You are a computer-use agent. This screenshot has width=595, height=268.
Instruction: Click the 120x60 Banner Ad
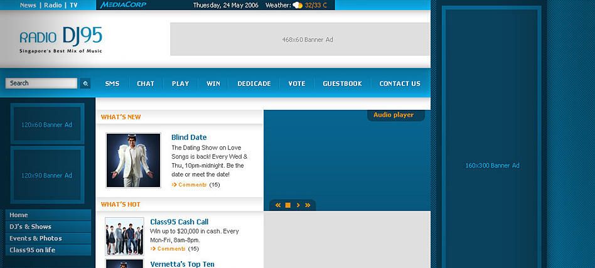click(x=47, y=124)
